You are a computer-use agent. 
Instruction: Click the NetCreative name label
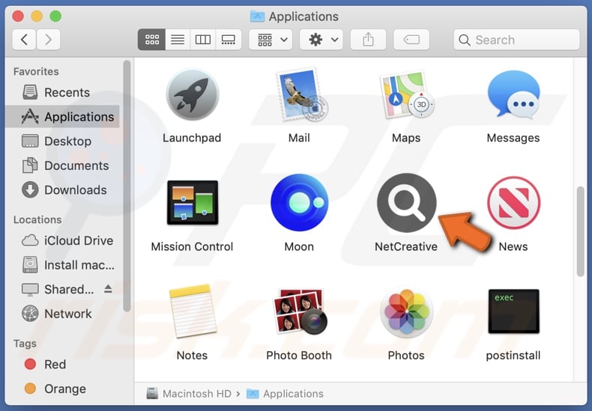pyautogui.click(x=406, y=246)
